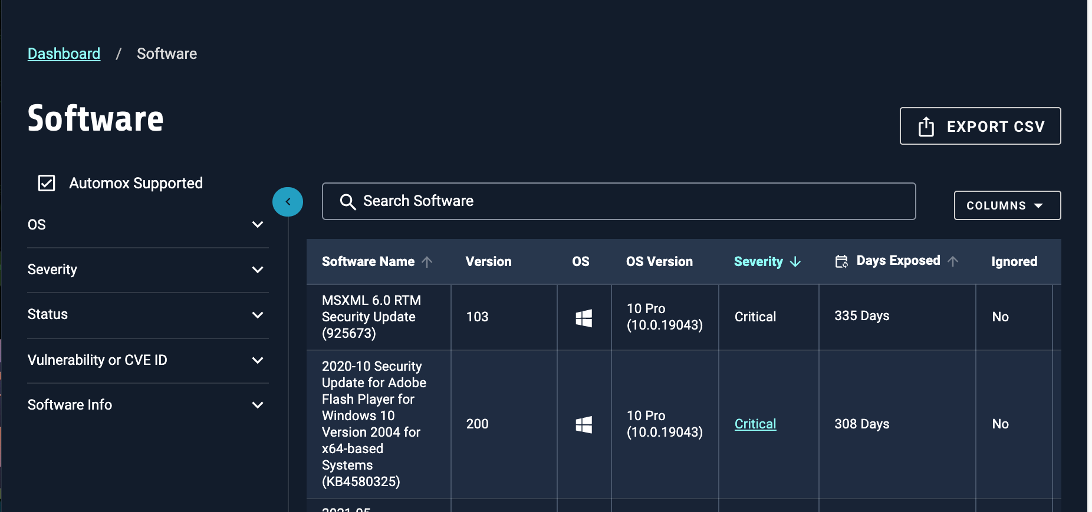Select MSXML 6.0 RTM Security Update name
The width and height of the screenshot is (1092, 512).
[x=371, y=317]
